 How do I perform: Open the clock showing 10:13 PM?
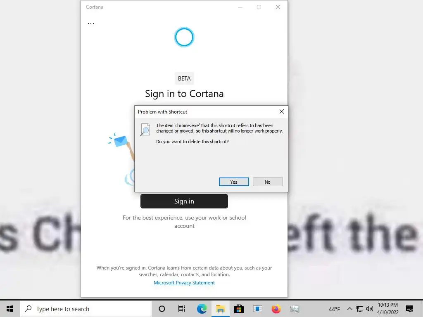coord(387,309)
